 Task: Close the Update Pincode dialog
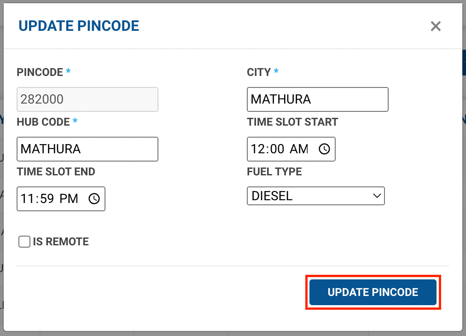point(436,26)
